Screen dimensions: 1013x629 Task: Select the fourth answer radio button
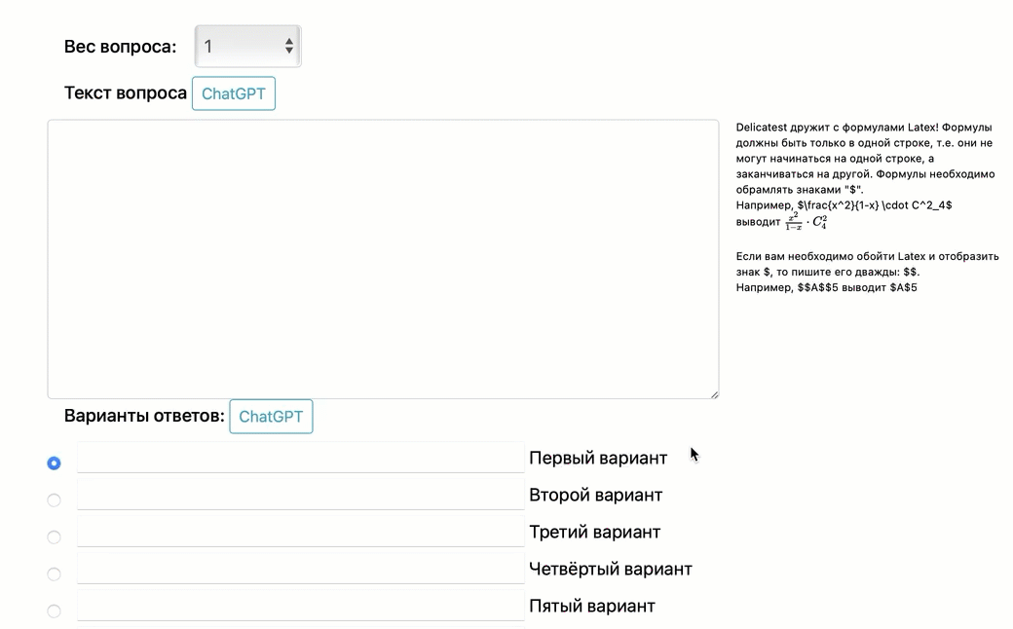tap(55, 574)
